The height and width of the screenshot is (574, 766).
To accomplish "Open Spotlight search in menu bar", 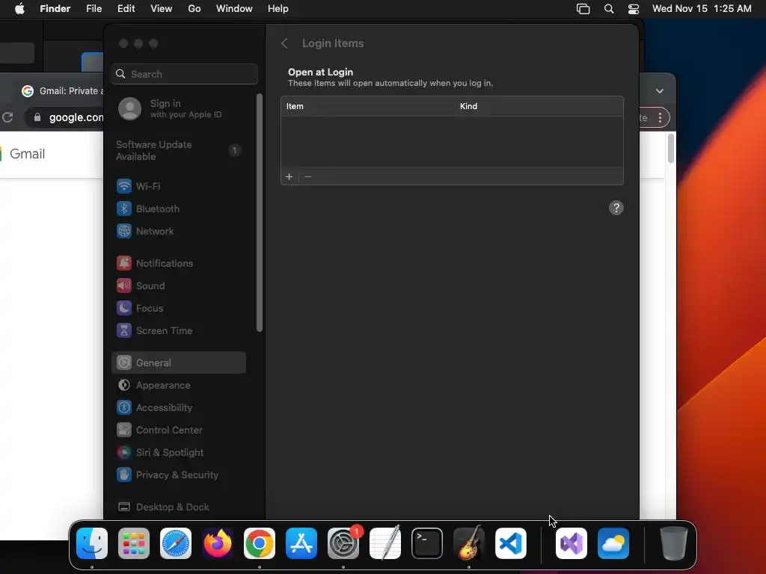I will [x=609, y=9].
